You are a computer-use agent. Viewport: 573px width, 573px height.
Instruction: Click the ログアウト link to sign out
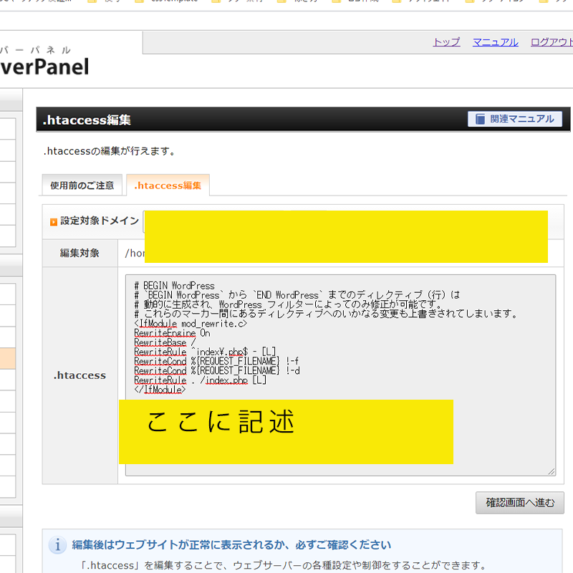tap(552, 42)
